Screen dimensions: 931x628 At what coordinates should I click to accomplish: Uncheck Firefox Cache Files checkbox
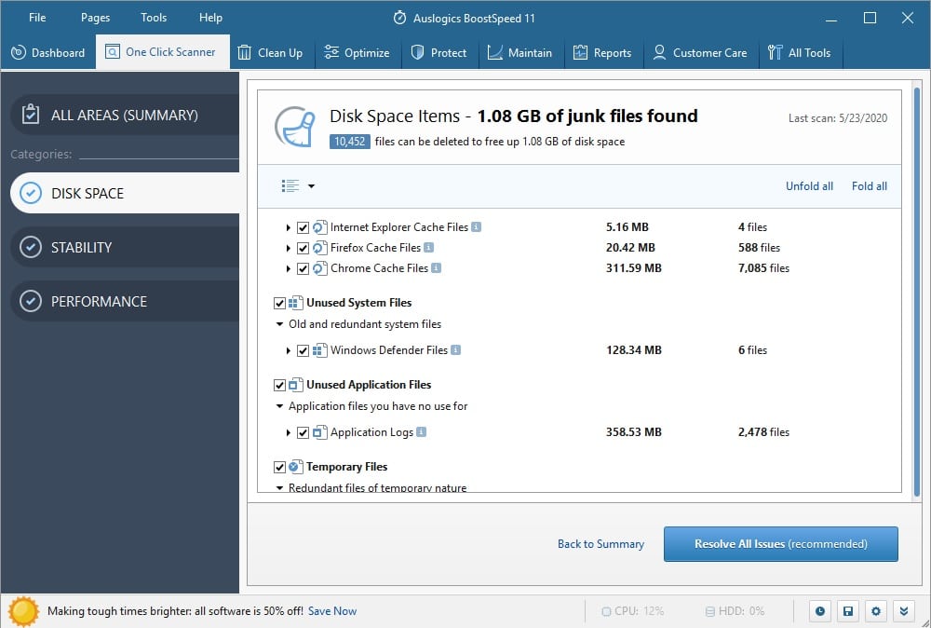303,248
